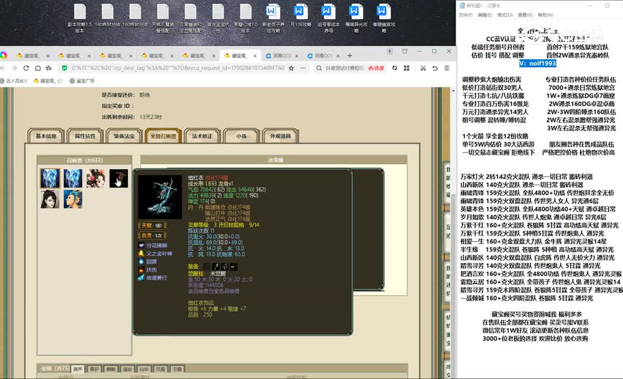Select the dark dancer summon thumbnail

click(x=119, y=178)
